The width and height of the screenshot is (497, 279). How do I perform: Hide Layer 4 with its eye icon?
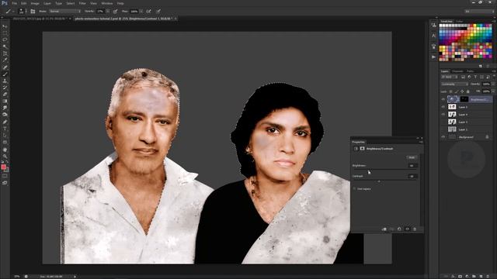click(443, 115)
